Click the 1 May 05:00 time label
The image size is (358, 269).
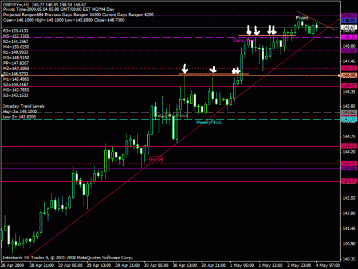(x=242, y=266)
